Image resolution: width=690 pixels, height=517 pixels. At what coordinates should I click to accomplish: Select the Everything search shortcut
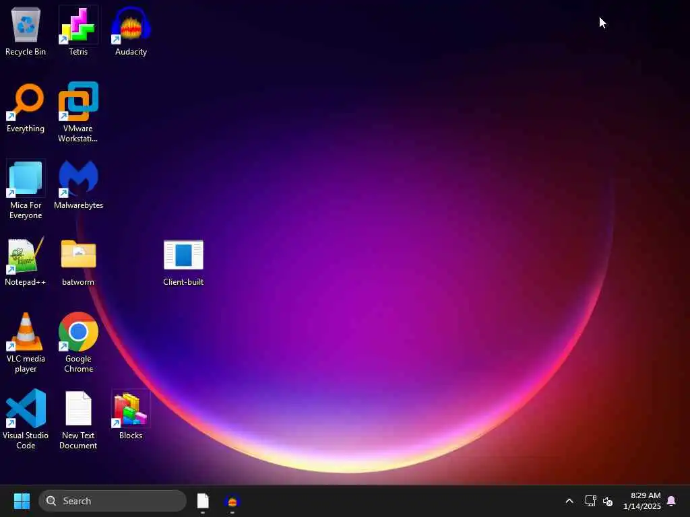tap(26, 108)
